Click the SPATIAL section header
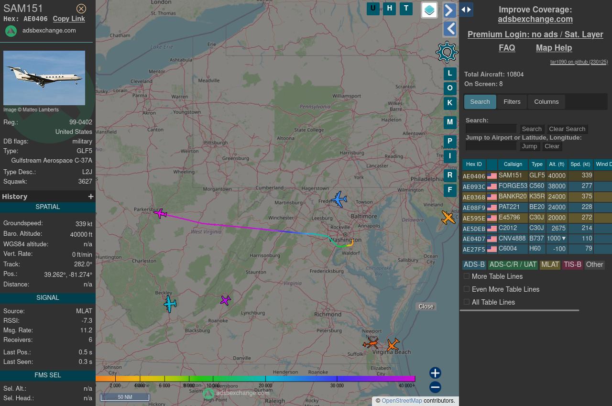The width and height of the screenshot is (612, 406). (48, 207)
